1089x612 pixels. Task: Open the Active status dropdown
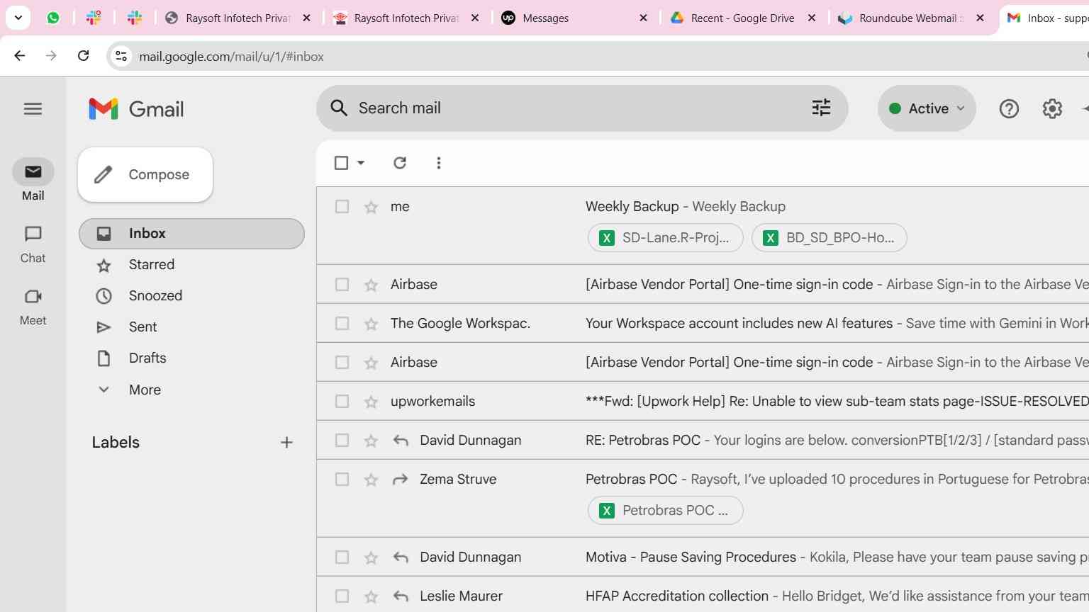pos(927,108)
